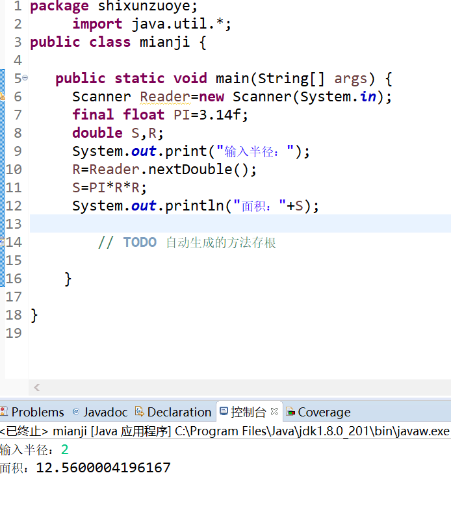Click the horizontal scrollbar left arrow
Screen dimensions: 451x510
37,387
